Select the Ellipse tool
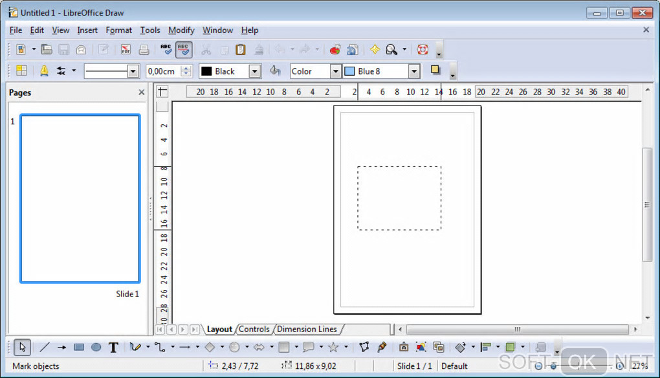The width and height of the screenshot is (660, 378). click(x=96, y=348)
